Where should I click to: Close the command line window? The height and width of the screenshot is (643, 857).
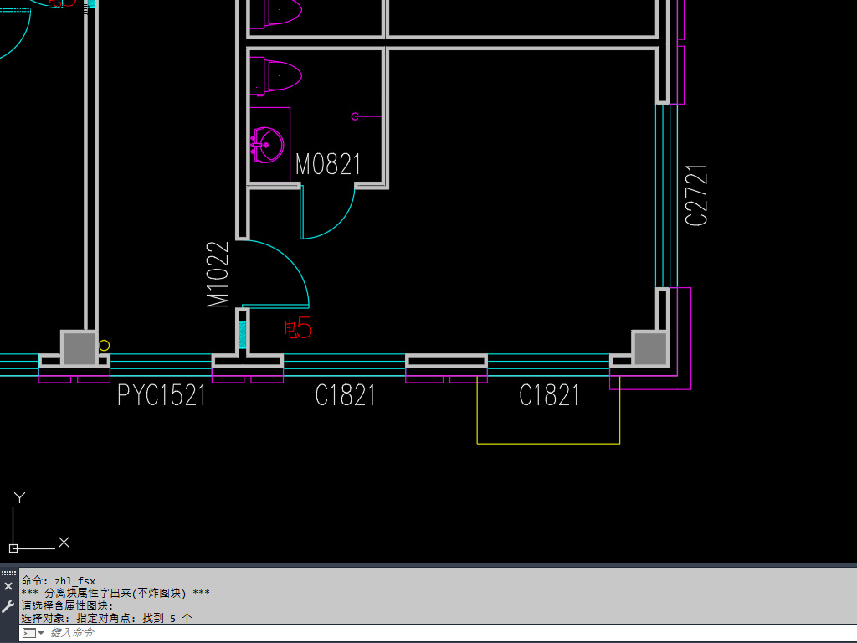pyautogui.click(x=8, y=586)
